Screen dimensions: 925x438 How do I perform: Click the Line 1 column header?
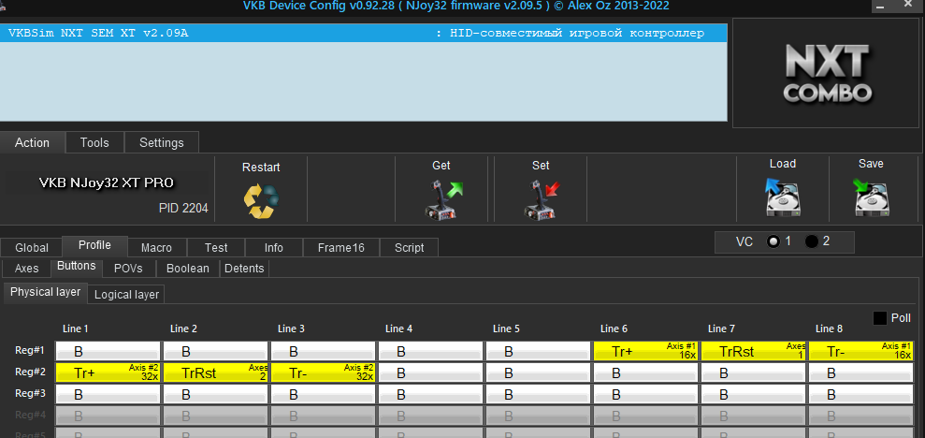pos(76,328)
